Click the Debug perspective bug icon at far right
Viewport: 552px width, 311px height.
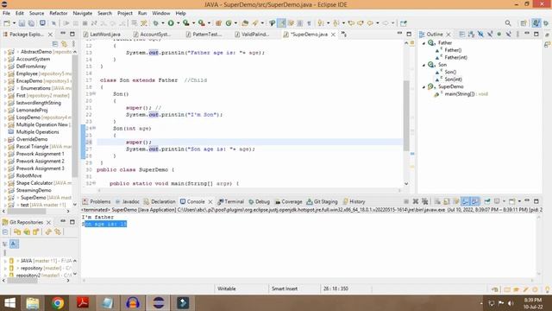[546, 23]
